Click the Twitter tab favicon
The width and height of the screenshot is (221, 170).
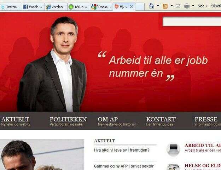pyautogui.click(x=3, y=7)
